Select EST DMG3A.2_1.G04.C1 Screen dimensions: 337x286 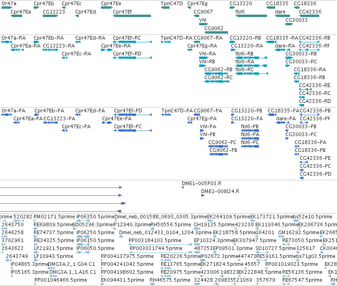click(x=51, y=268)
